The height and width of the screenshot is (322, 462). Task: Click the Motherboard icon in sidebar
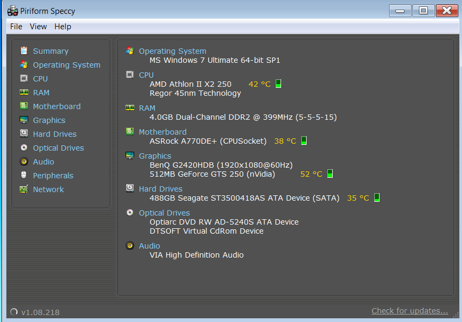(24, 106)
